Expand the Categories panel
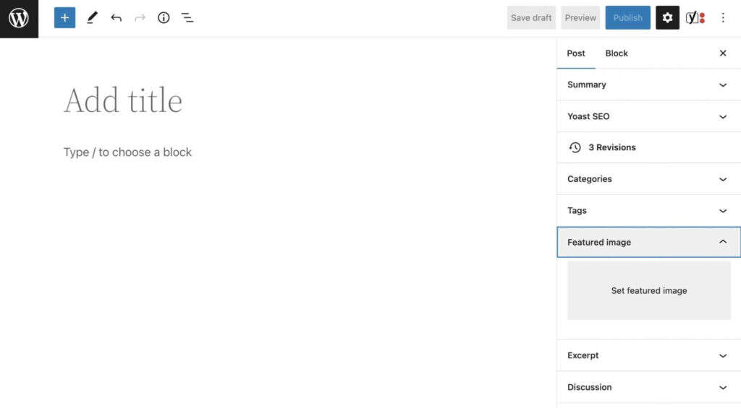The width and height of the screenshot is (741, 408). click(x=648, y=179)
